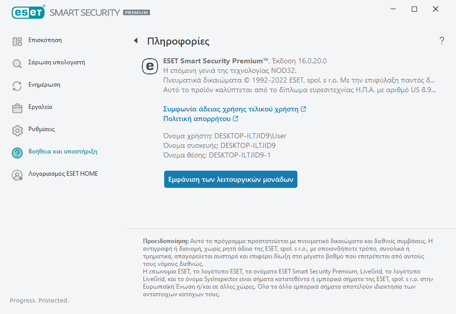Screen dimensions: 456x314
Task: Go back using the arrow beside Πληροφορίες
Action: (x=136, y=41)
